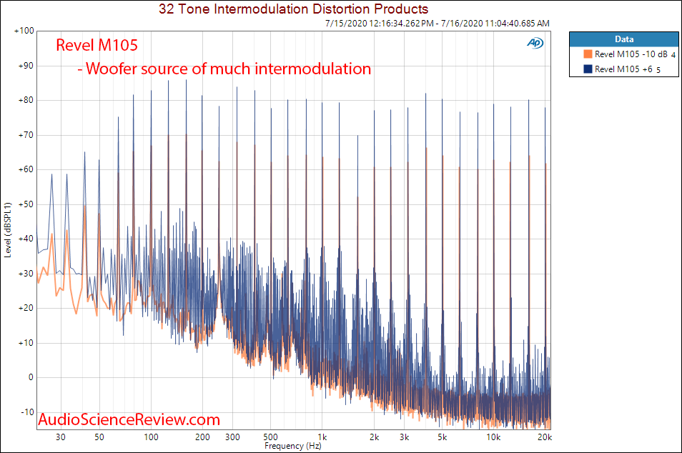682x453 pixels.
Task: Click the '500' frequency axis tick label
Action: point(270,437)
